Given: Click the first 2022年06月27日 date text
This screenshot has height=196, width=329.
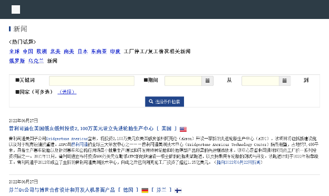Looking at the screenshot, I should (x=23, y=121).
